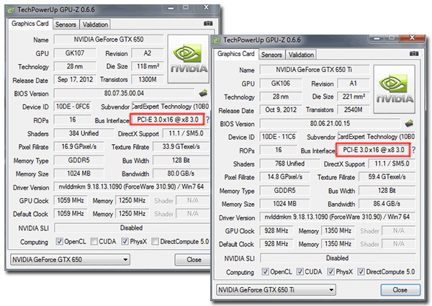
Task: Click Pixel Fillrate value 14.8 GPixel/s
Action: click(284, 177)
